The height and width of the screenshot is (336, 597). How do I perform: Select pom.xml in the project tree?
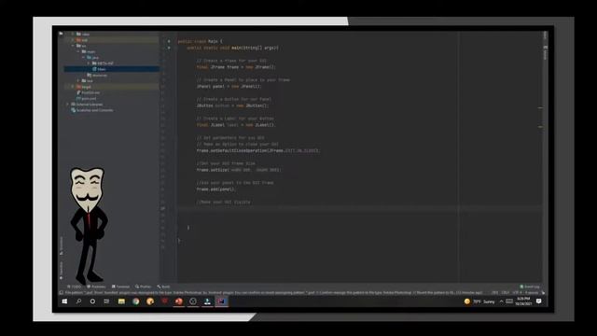coord(89,99)
